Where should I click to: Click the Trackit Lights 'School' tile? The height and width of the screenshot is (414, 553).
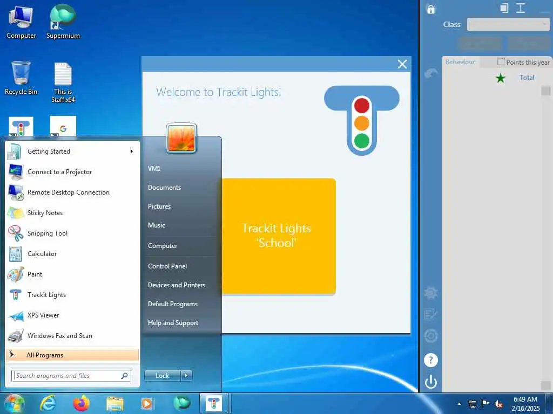[x=278, y=236]
